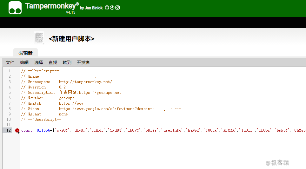Place cursor on the ==UserScript== header line
Viewport: 306px width, 169px height.
point(40,71)
